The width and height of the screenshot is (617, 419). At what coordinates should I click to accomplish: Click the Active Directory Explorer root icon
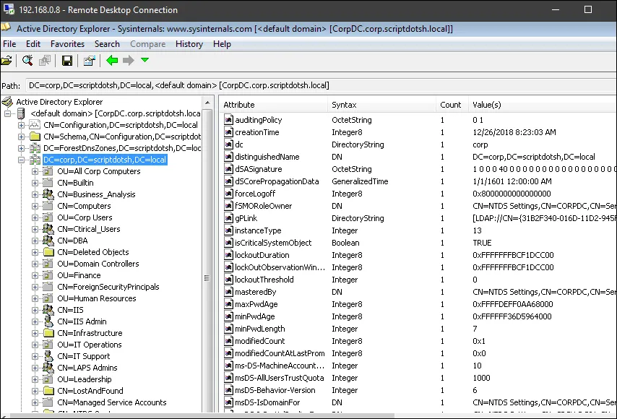(x=7, y=102)
